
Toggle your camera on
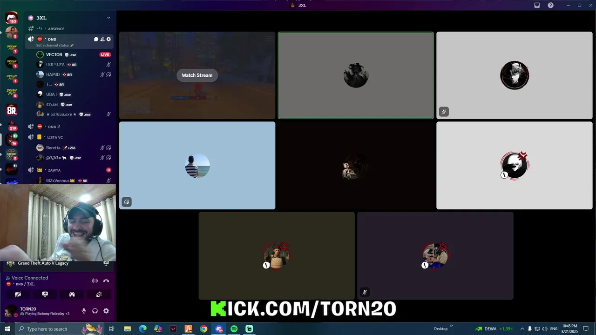click(18, 295)
